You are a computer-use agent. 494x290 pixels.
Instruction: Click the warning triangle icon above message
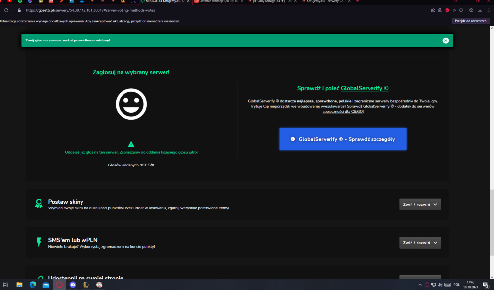click(x=131, y=144)
